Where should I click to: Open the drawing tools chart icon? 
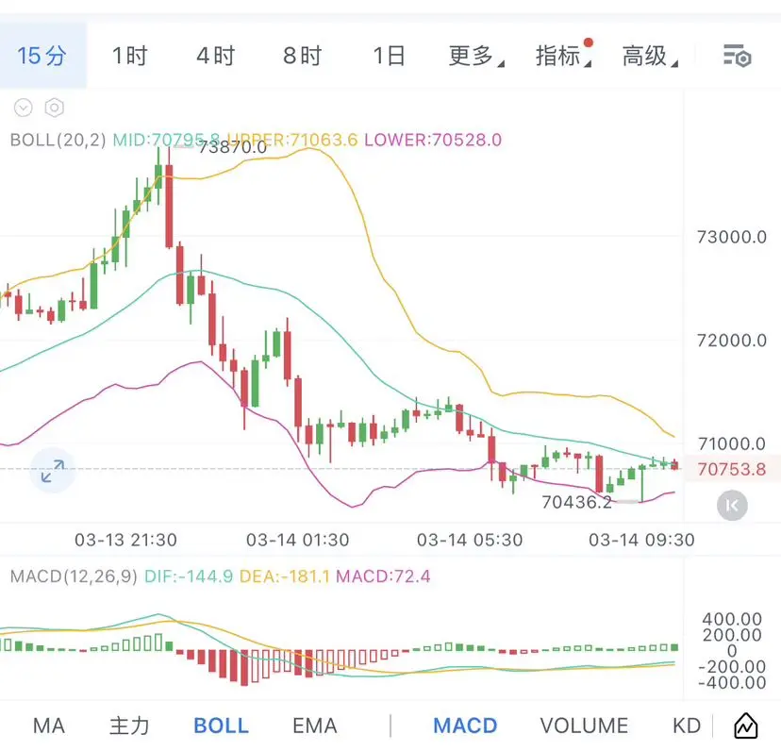[746, 726]
